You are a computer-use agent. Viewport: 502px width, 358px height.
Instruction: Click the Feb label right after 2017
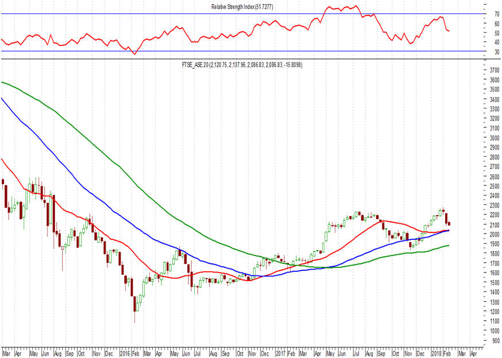click(291, 354)
